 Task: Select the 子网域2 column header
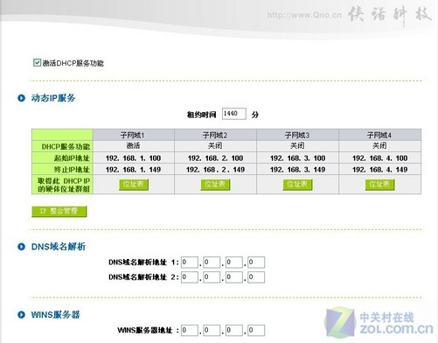click(x=215, y=135)
